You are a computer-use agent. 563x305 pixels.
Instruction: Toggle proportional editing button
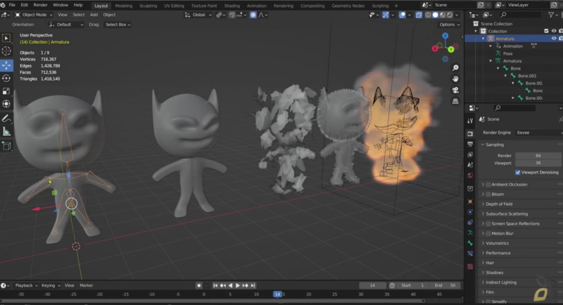coord(253,15)
